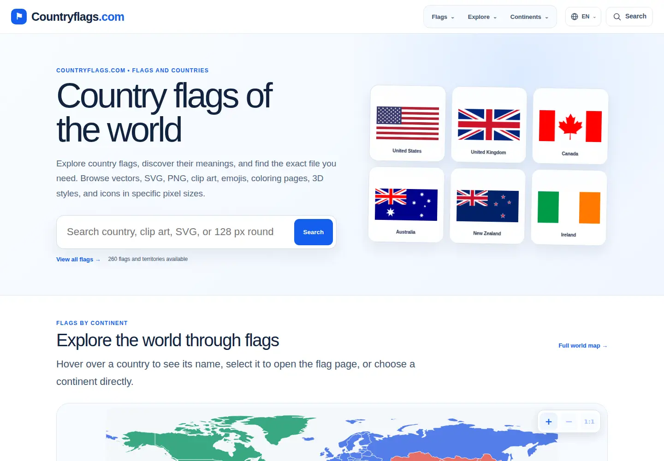Image resolution: width=664 pixels, height=461 pixels.
Task: Open the Ireland flag card
Action: [x=569, y=207]
